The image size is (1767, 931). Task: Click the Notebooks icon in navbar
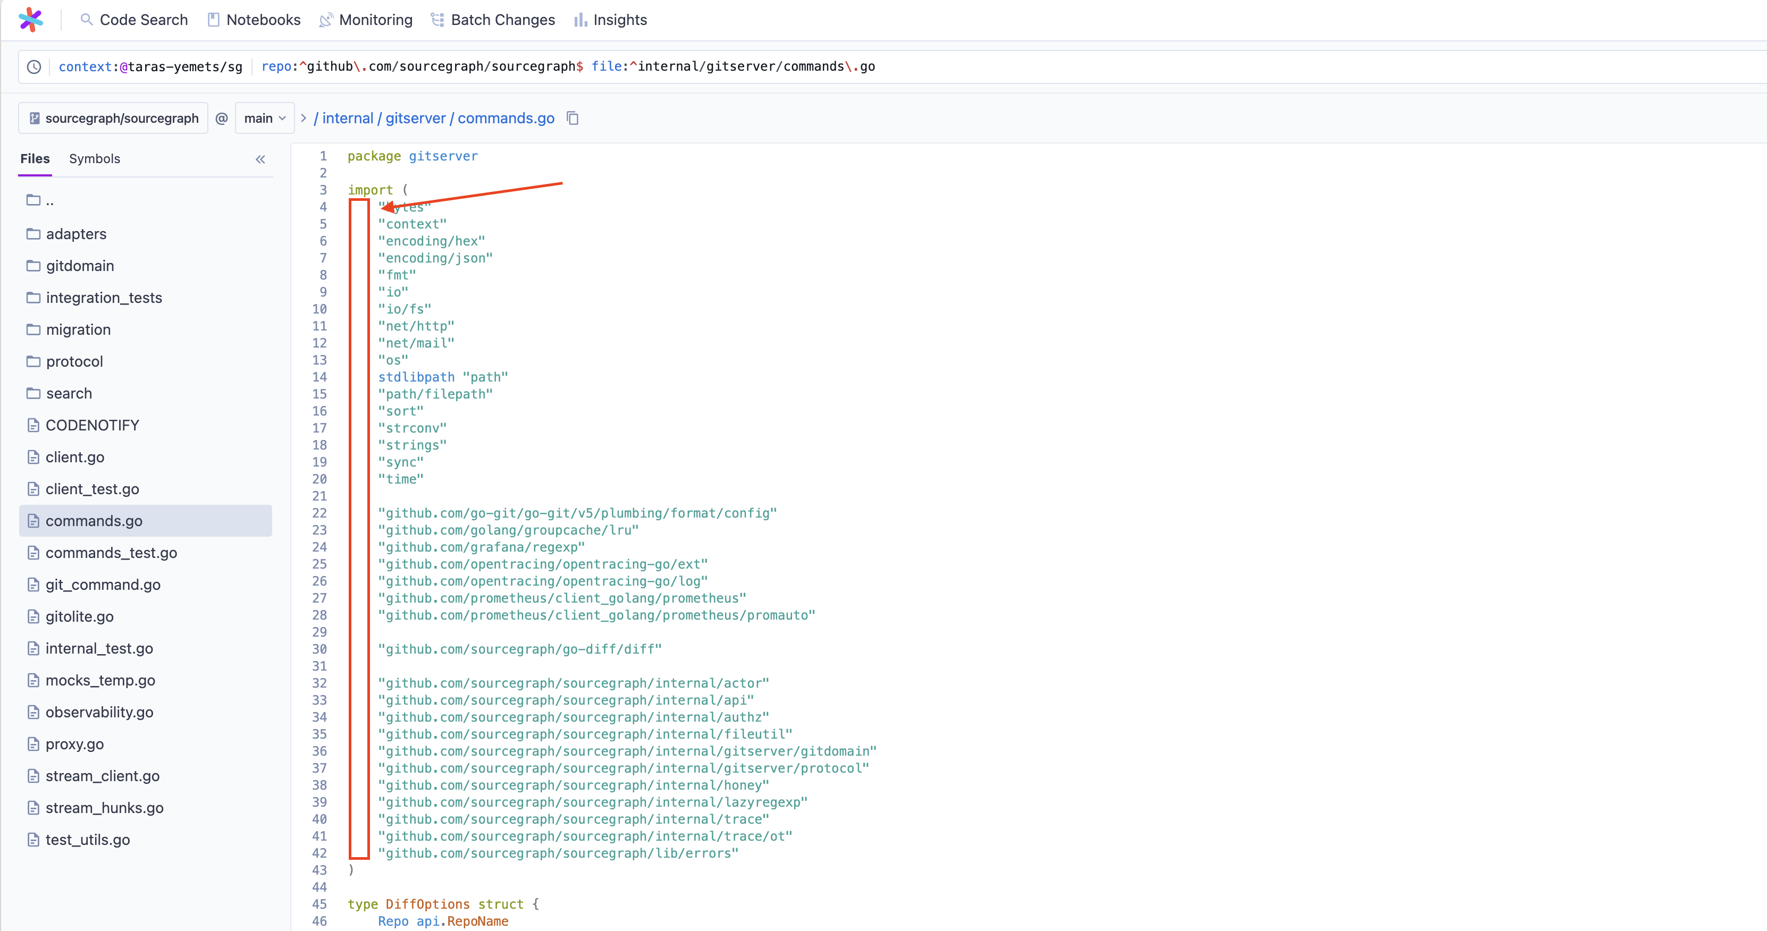213,20
